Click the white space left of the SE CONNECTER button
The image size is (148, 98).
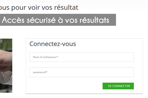tap(65, 86)
